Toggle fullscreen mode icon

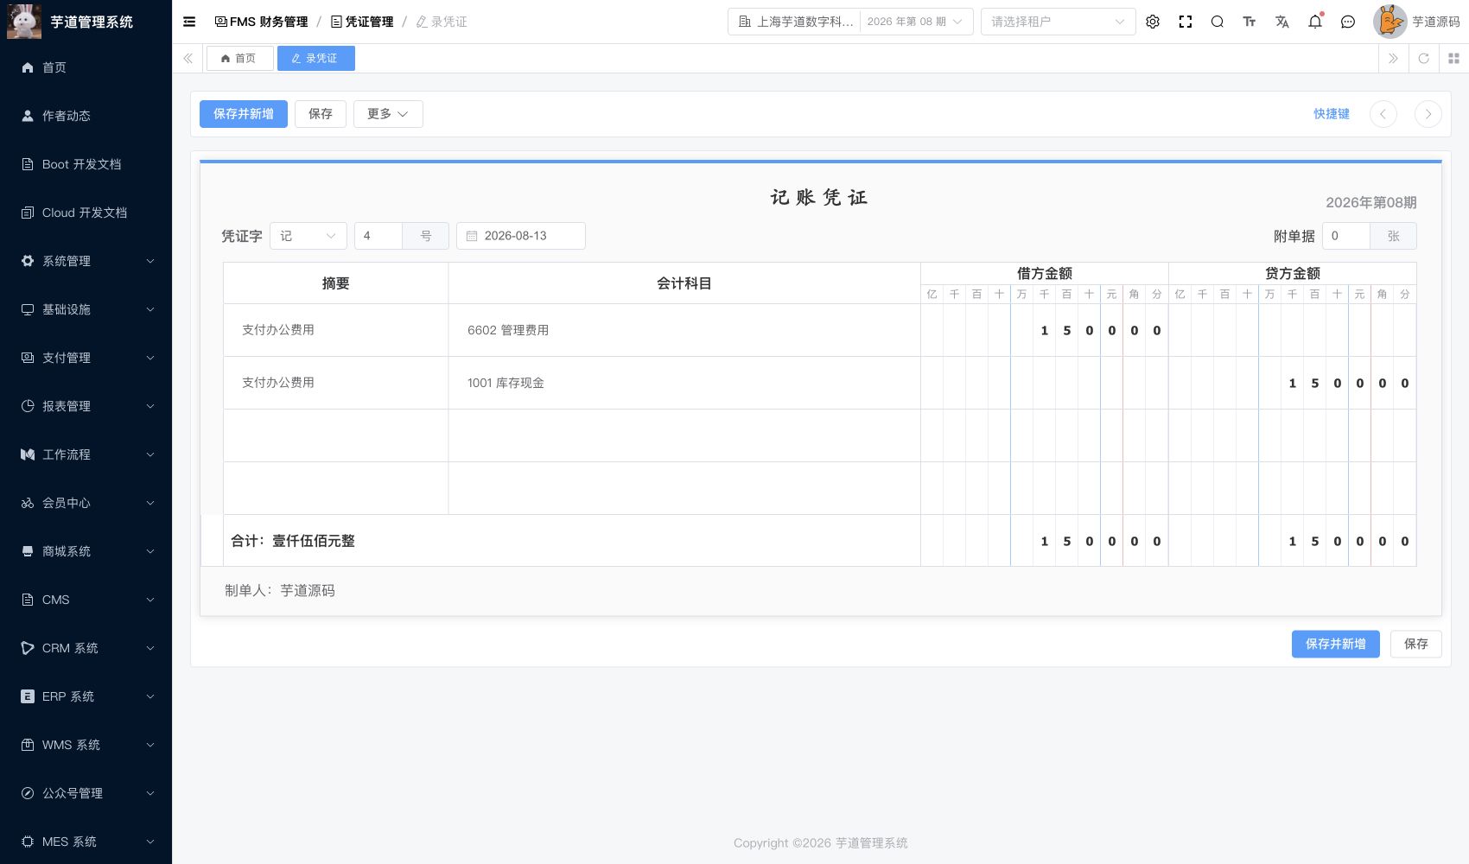click(x=1186, y=22)
